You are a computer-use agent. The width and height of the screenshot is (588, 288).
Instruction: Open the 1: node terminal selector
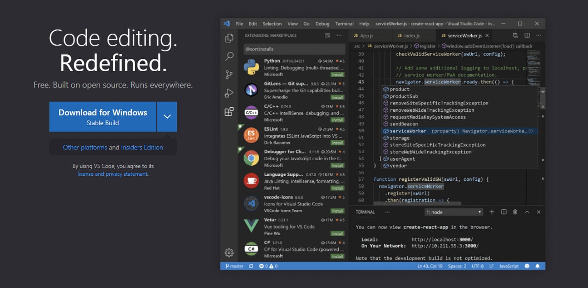pyautogui.click(x=454, y=212)
